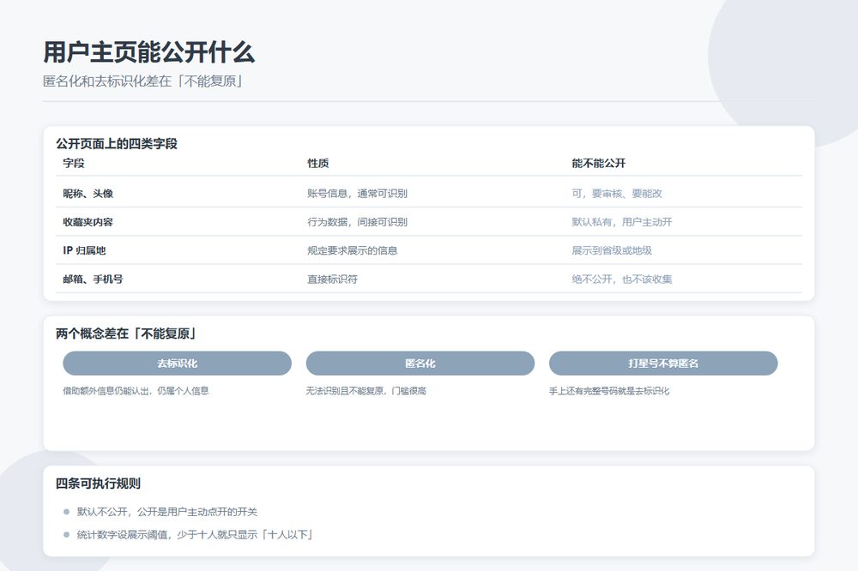This screenshot has width=858, height=571.
Task: Click cell 行为数据，间接可识别
Action: coord(357,222)
